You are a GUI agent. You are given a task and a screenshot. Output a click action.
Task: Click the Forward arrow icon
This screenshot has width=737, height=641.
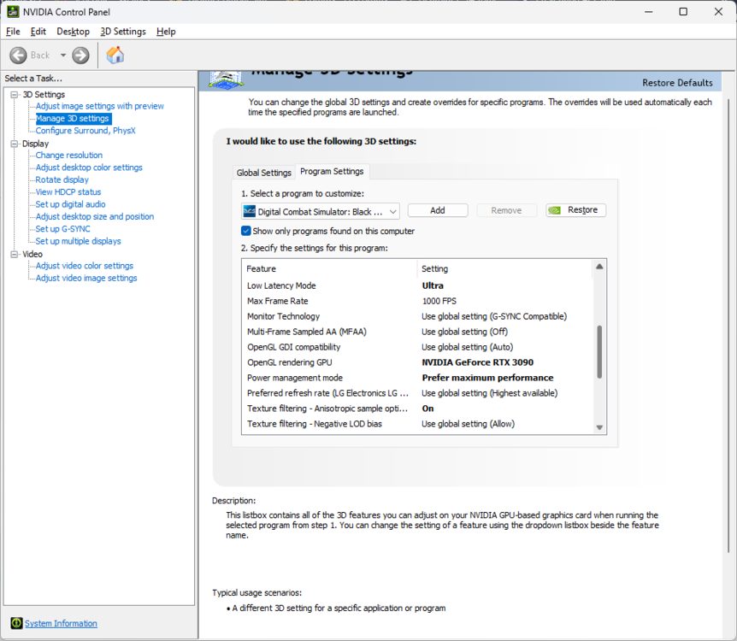click(80, 56)
